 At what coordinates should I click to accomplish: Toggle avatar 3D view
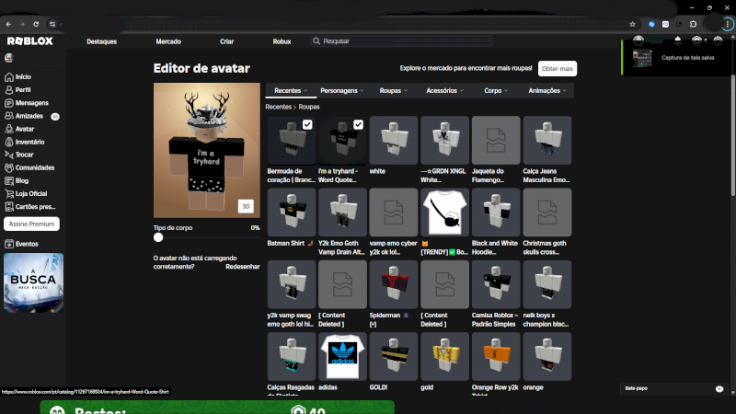246,206
